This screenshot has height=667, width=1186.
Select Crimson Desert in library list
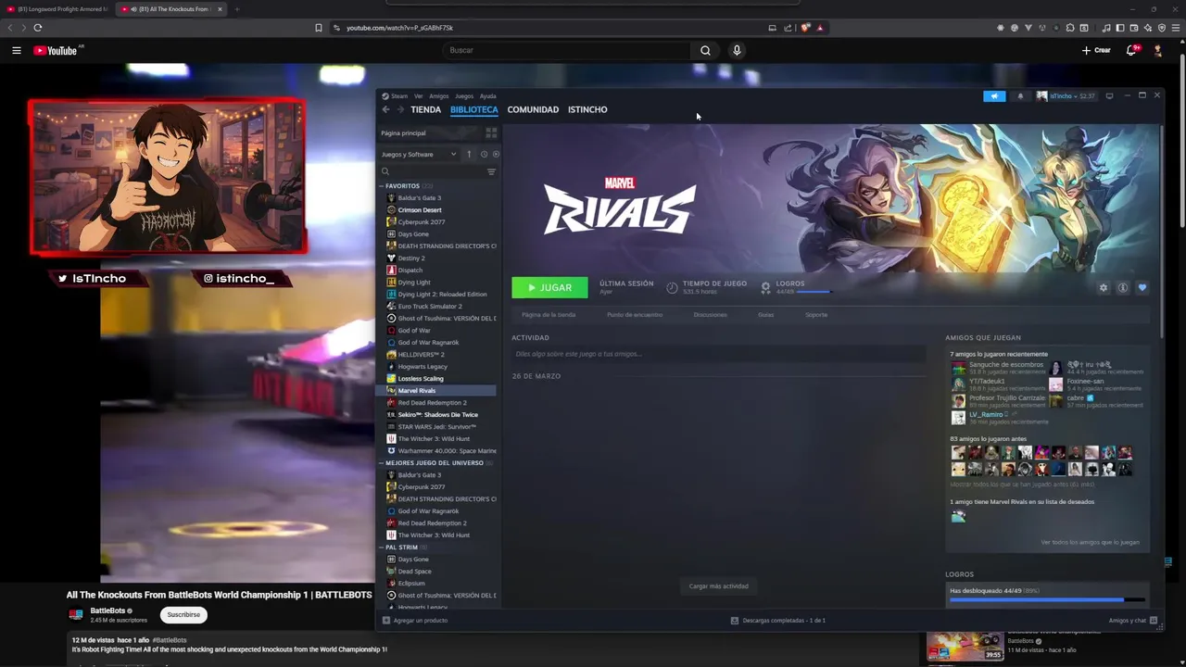tap(419, 209)
